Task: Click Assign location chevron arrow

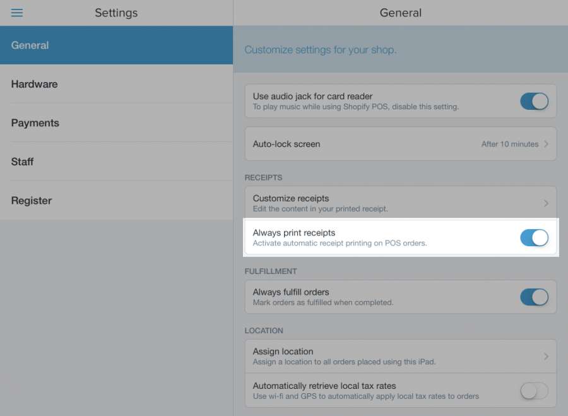Action: (546, 356)
